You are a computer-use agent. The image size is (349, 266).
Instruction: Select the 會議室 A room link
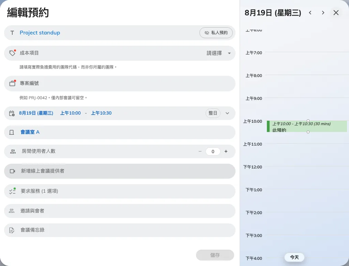click(x=30, y=132)
